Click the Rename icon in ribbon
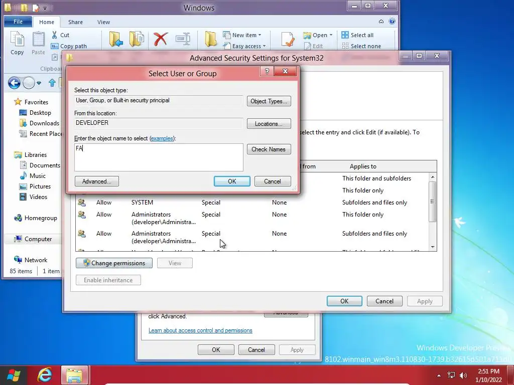514x385 pixels. pyautogui.click(x=183, y=39)
